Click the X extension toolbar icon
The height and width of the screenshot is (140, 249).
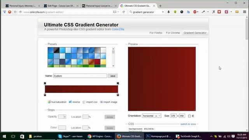pos(214,12)
